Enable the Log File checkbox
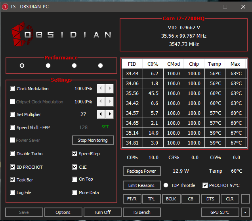The width and height of the screenshot is (252, 221). tap(13, 192)
